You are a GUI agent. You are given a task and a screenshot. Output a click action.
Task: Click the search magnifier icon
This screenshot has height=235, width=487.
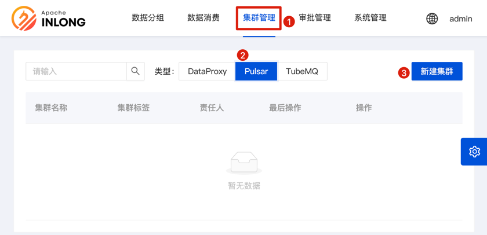(x=135, y=71)
